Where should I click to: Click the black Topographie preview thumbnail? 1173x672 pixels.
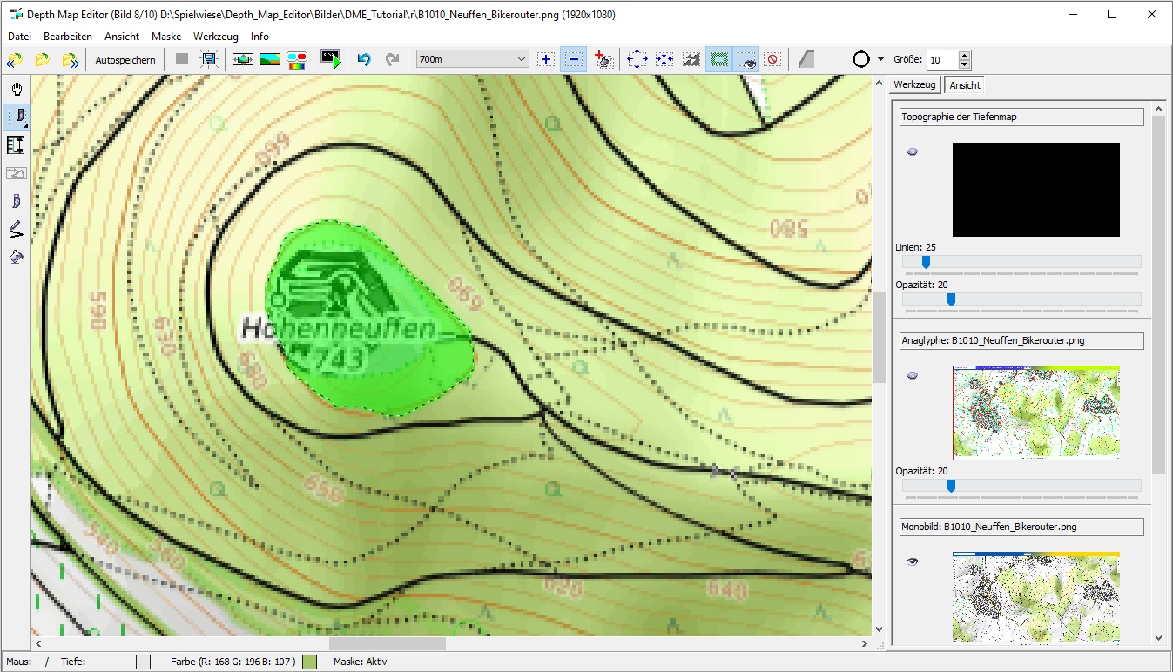[x=1036, y=190]
